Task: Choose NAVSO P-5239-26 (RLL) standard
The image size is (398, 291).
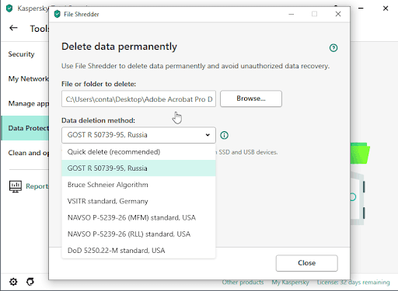Action: click(x=138, y=234)
